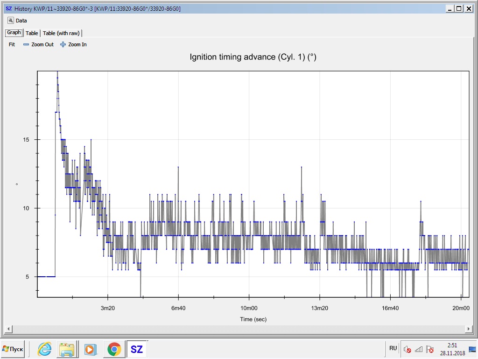Viewport: 478px width, 359px height.
Task: Click the y-axis value 10
Action: (x=26, y=208)
